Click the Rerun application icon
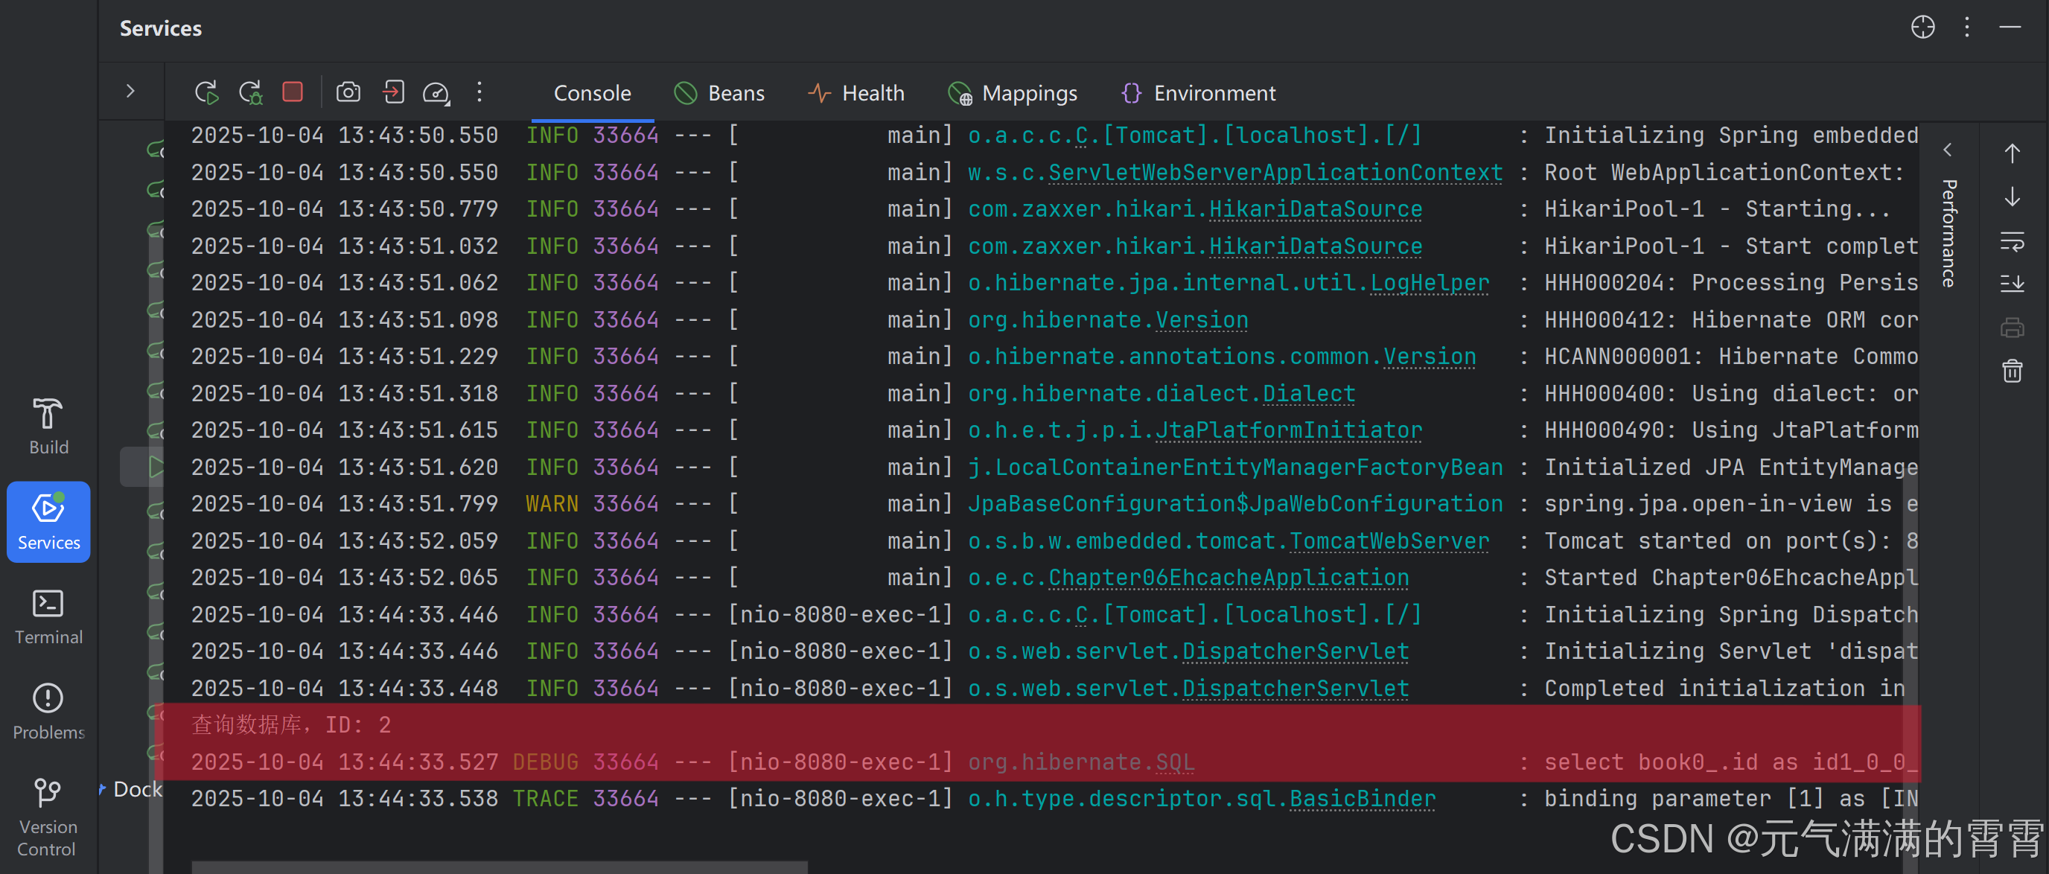2049x874 pixels. point(206,93)
